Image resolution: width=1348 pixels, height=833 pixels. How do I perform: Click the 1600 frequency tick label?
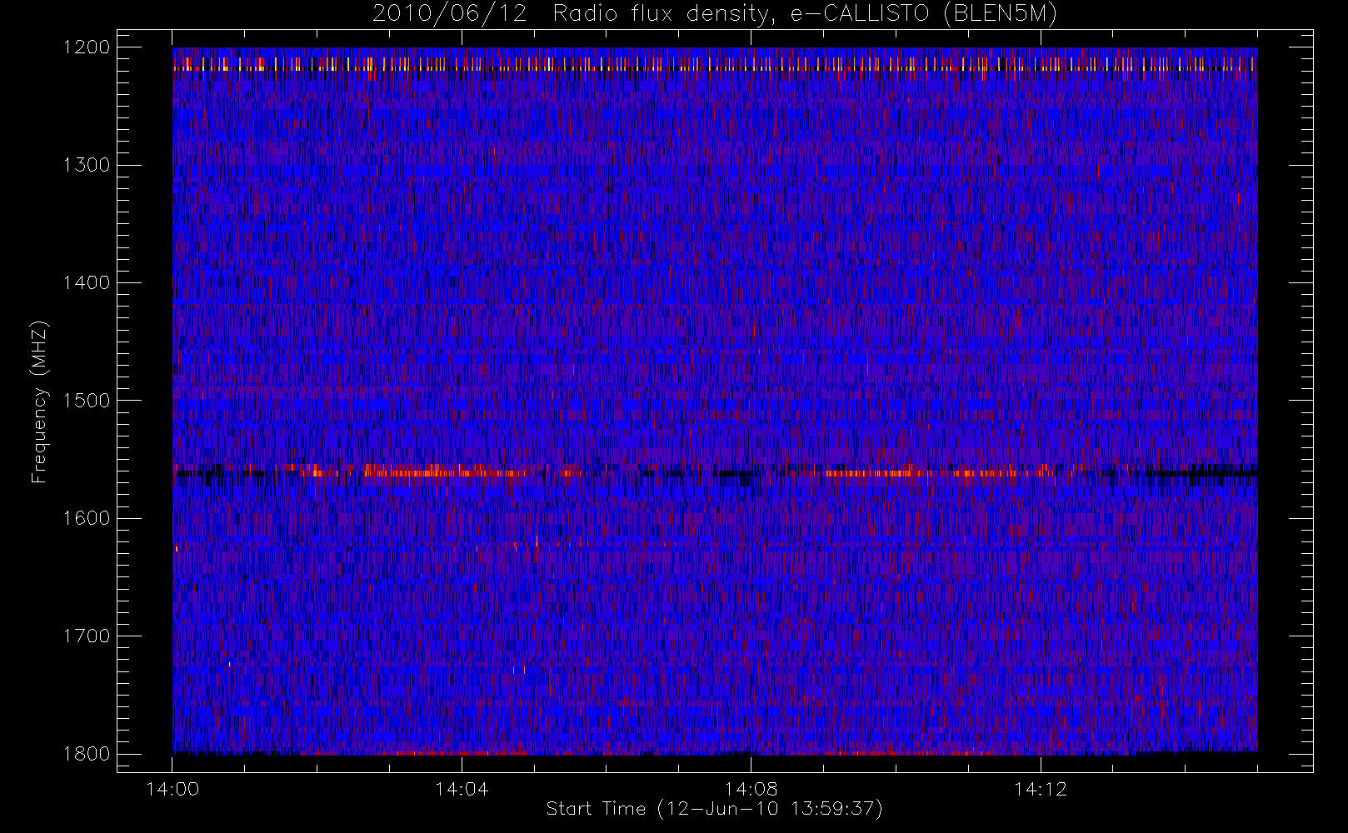(x=87, y=518)
